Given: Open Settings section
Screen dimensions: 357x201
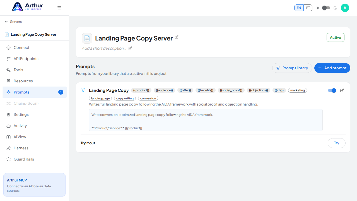Looking at the screenshot, I should point(34,114).
